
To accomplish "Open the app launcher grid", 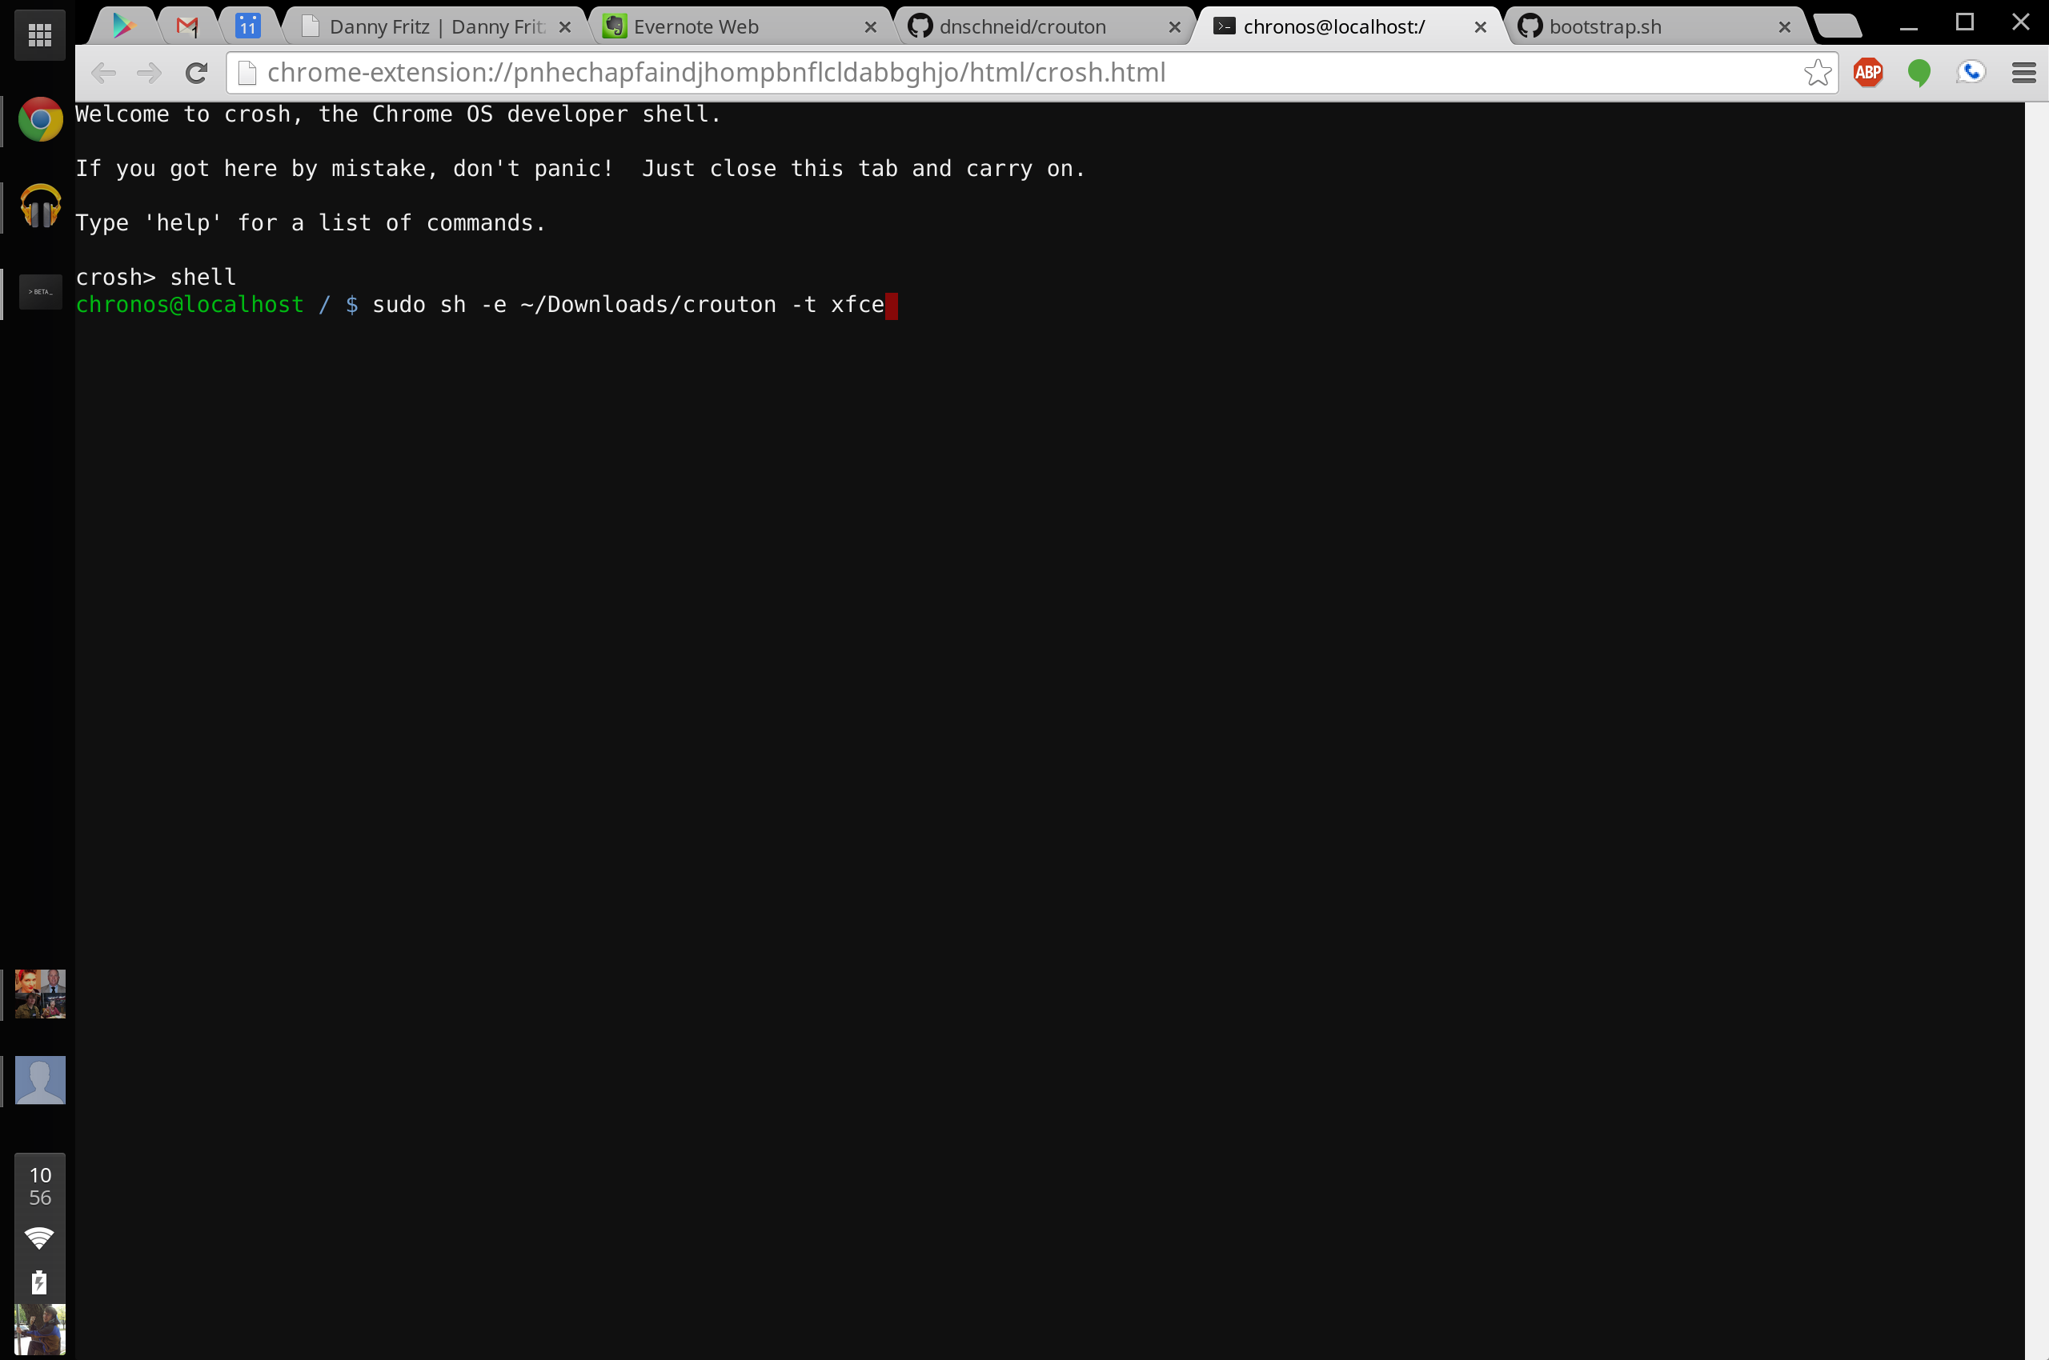I will [39, 34].
